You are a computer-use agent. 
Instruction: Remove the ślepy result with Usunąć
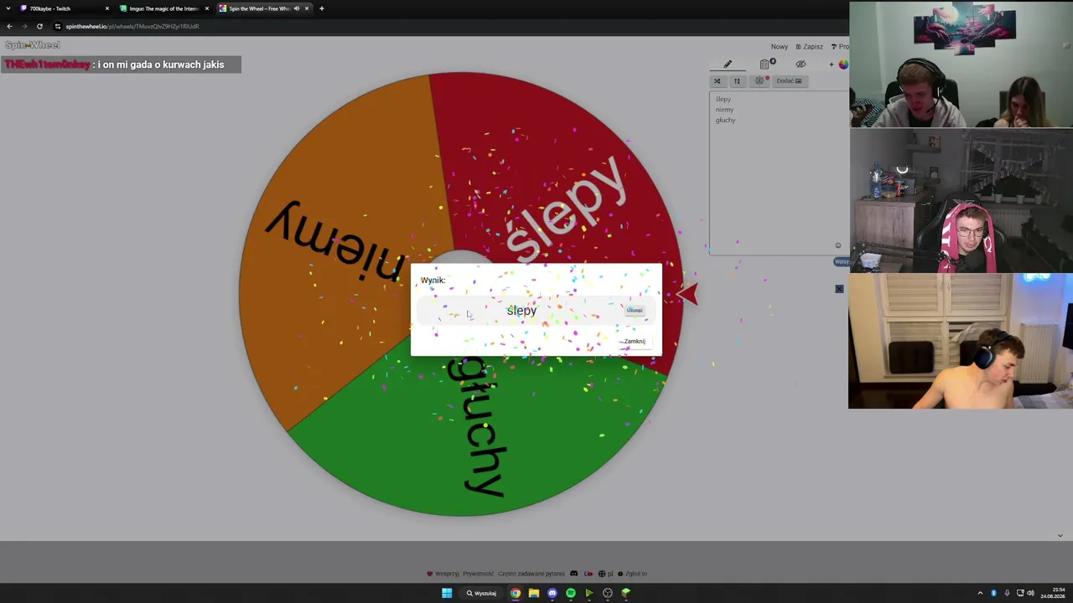pyautogui.click(x=635, y=311)
